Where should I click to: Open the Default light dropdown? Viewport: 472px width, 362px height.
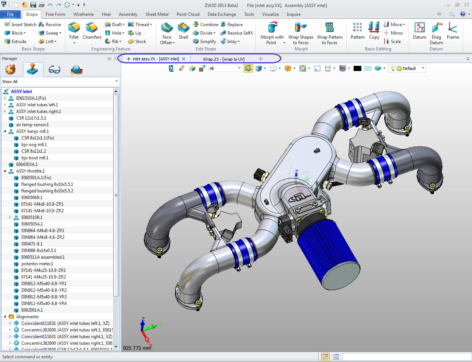[x=423, y=68]
